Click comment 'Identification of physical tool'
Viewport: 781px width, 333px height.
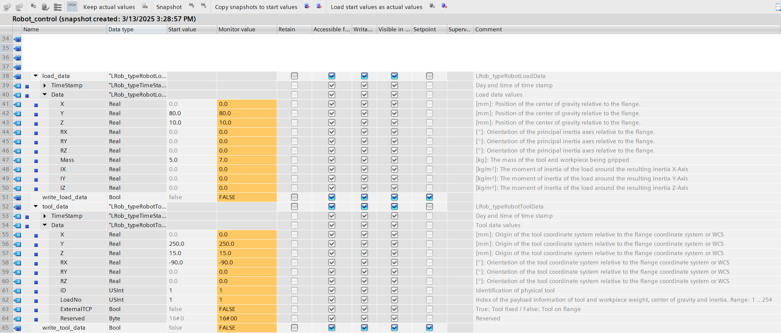click(x=515, y=290)
